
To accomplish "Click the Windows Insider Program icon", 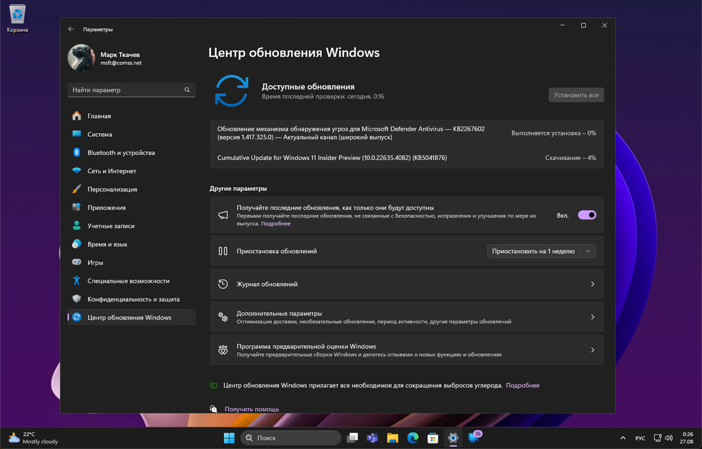I will pos(223,350).
